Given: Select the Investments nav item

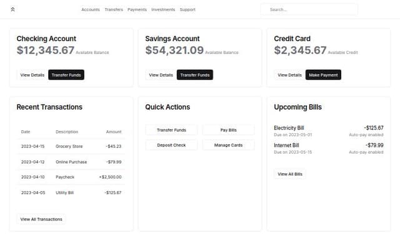Looking at the screenshot, I should (163, 10).
